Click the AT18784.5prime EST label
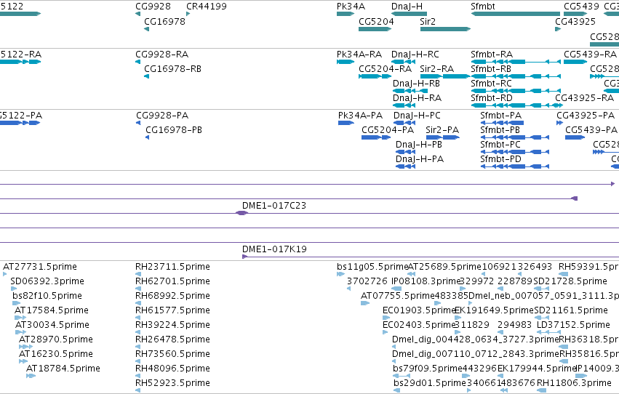The width and height of the screenshot is (619, 394). coord(63,369)
